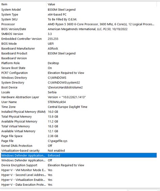Viewport: 160px width, 191px height.
Task: Select the BIOS Version/Date row label
Action: [14, 29]
